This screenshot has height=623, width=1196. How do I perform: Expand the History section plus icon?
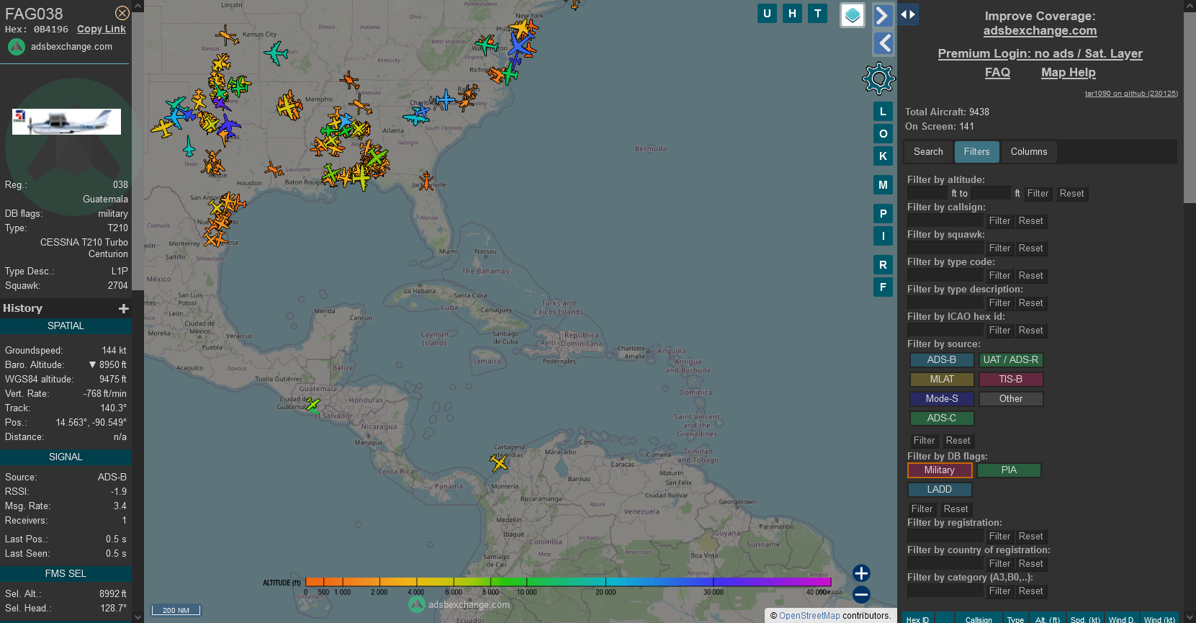124,308
